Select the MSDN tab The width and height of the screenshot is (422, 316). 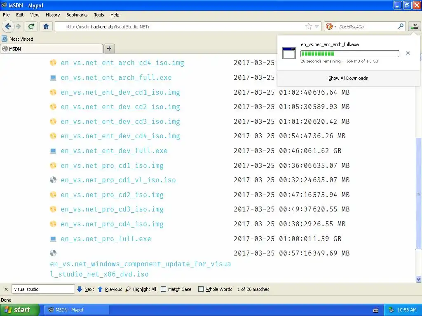pos(52,49)
